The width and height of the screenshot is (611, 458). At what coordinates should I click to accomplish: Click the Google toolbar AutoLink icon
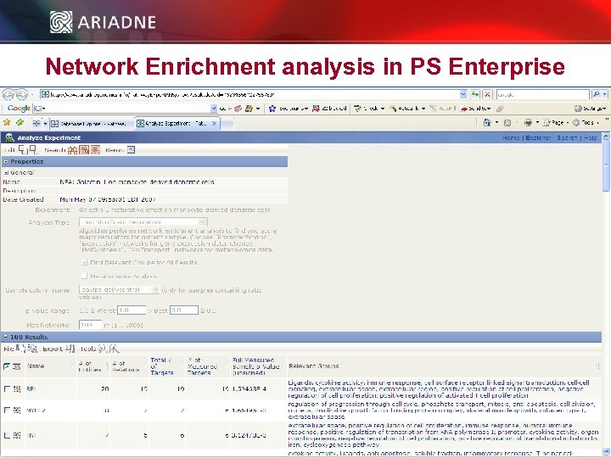[393, 109]
